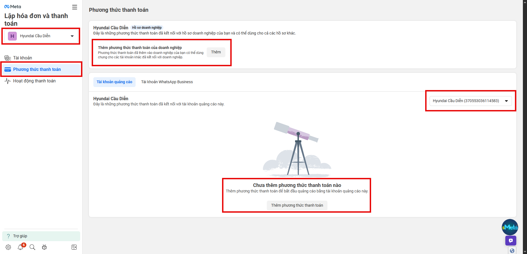The width and height of the screenshot is (527, 254).
Task: Click the bug report icon
Action: [44, 247]
